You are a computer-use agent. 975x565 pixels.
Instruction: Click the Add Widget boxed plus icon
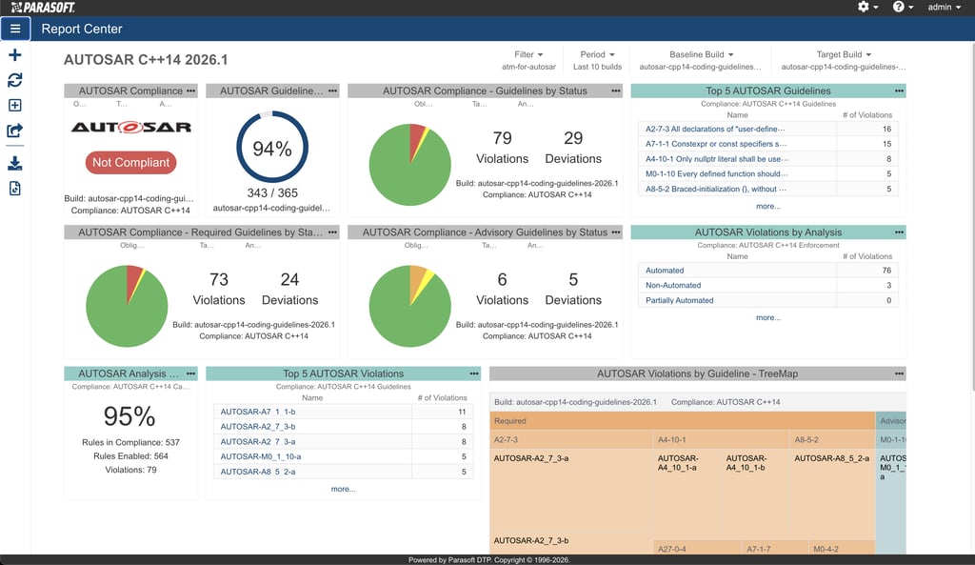pyautogui.click(x=15, y=105)
